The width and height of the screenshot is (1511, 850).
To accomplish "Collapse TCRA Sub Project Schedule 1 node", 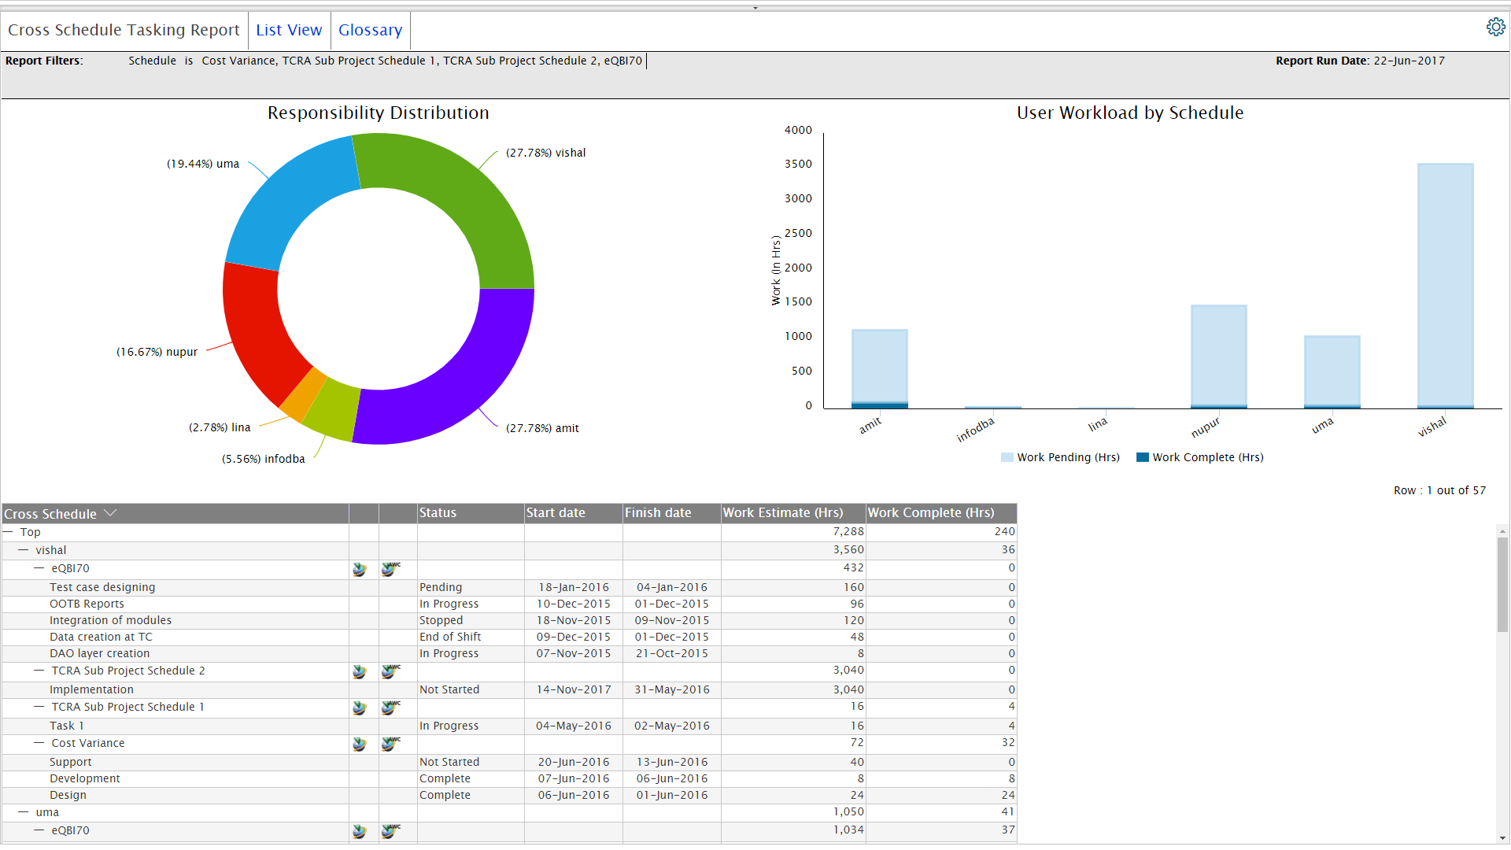I will click(39, 707).
